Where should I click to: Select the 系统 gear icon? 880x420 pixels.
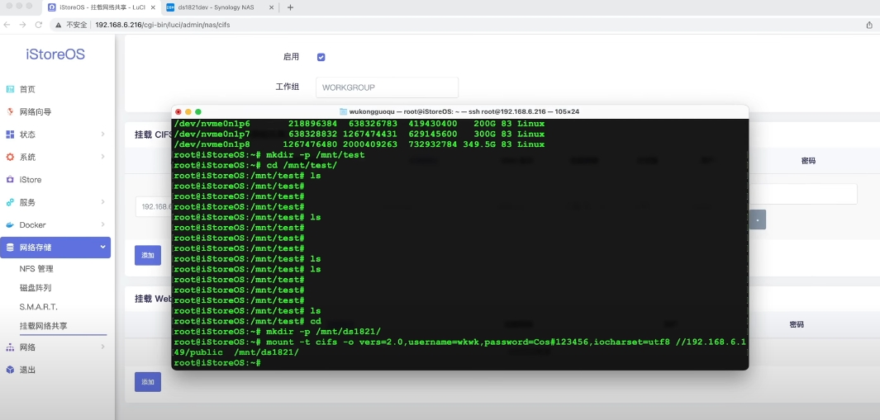[10, 157]
